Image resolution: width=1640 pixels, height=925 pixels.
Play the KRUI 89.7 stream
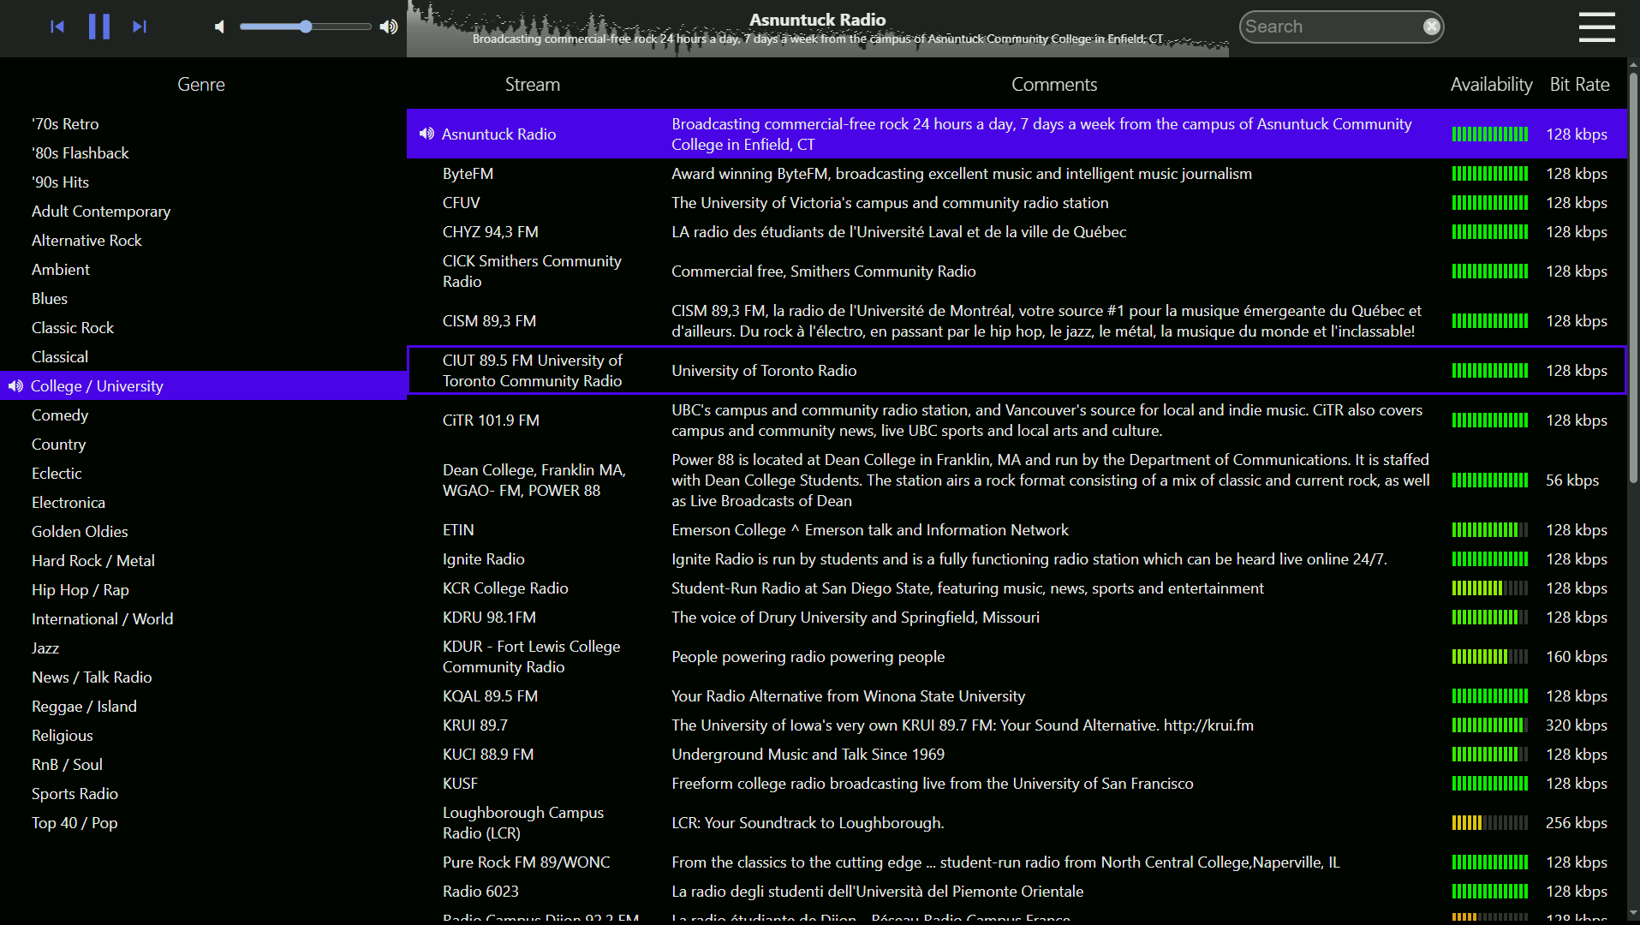(1017, 725)
